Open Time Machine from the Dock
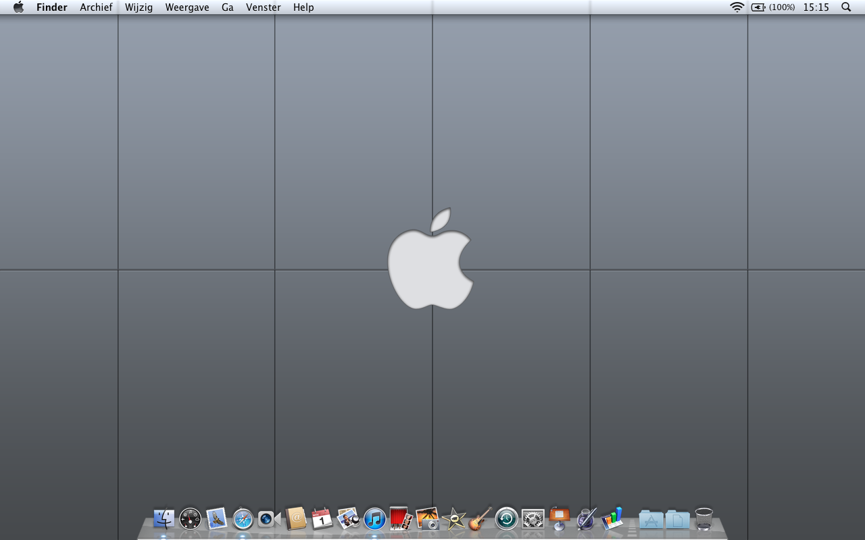This screenshot has height=540, width=865. coord(506,518)
